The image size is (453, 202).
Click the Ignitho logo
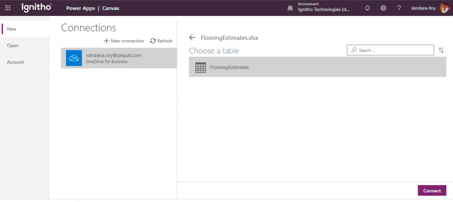[37, 8]
